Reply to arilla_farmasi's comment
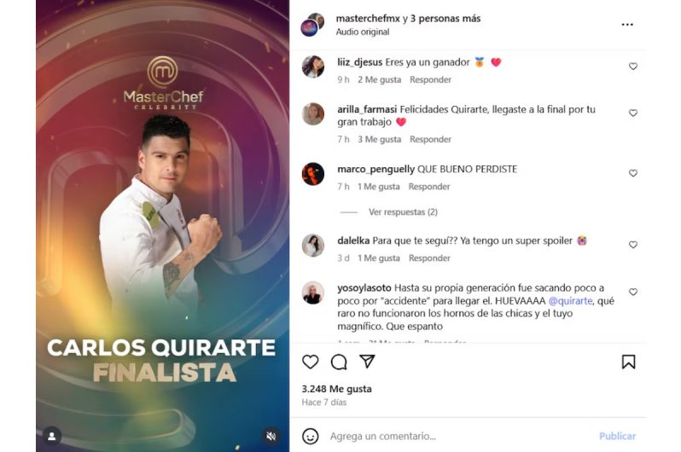This screenshot has width=681, height=452. (430, 139)
